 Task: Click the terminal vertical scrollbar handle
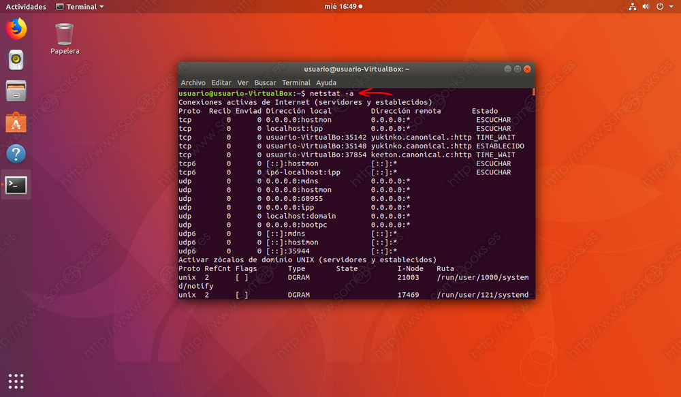pyautogui.click(x=533, y=92)
